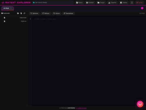Screen dimensions: 146x110
Task: Open Reemplazar replace tool
Action: pyautogui.click(x=68, y=13)
